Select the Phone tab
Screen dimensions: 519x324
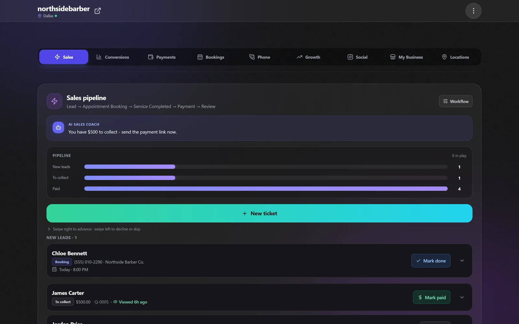tap(259, 57)
